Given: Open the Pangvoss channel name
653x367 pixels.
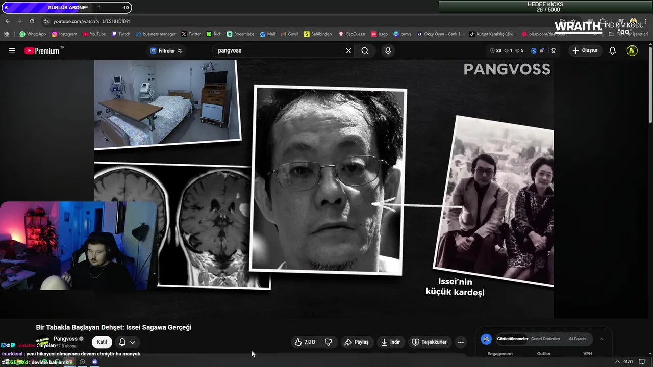Looking at the screenshot, I should pos(65,339).
